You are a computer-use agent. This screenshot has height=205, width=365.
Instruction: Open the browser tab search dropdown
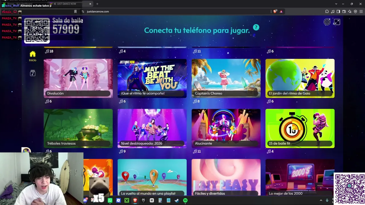click(x=336, y=4)
